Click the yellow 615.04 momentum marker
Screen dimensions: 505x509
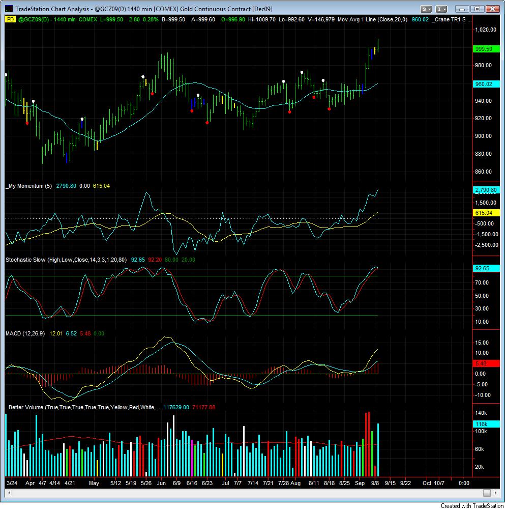pos(486,213)
